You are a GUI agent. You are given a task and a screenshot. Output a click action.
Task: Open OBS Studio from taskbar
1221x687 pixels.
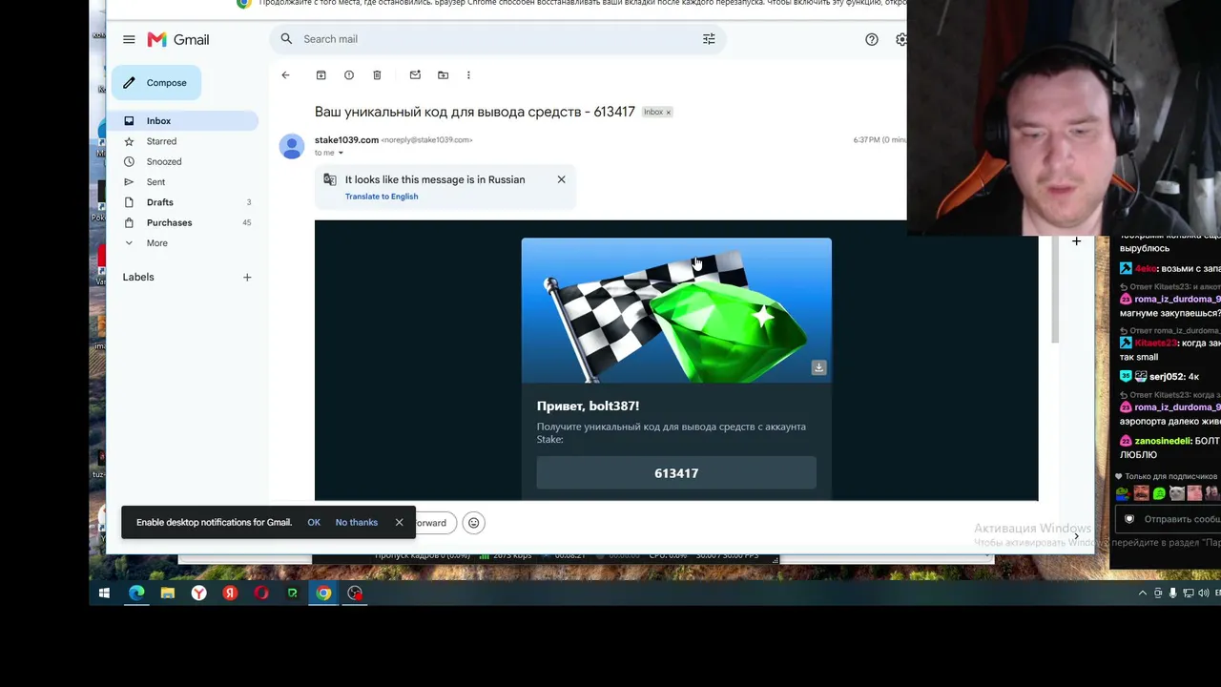[x=355, y=593]
